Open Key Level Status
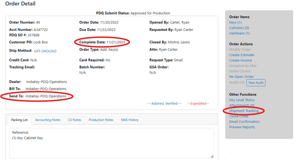Image resolution: width=304 pixels, height=160 pixels. point(242,100)
